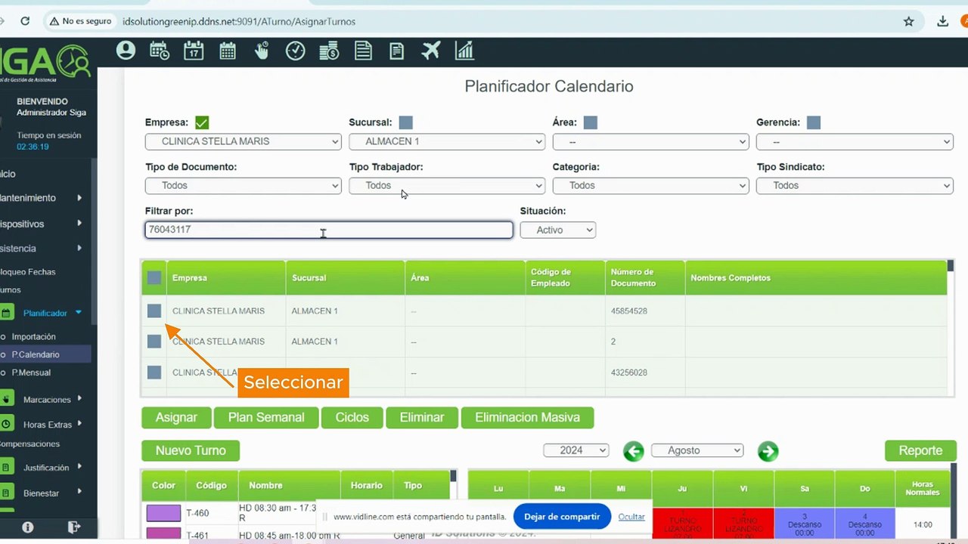Click the 'No es seguro' site security indicator
The image size is (968, 544).
point(80,21)
